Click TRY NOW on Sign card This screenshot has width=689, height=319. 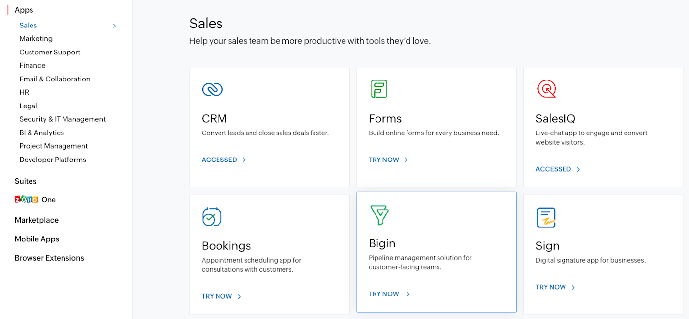(x=551, y=287)
